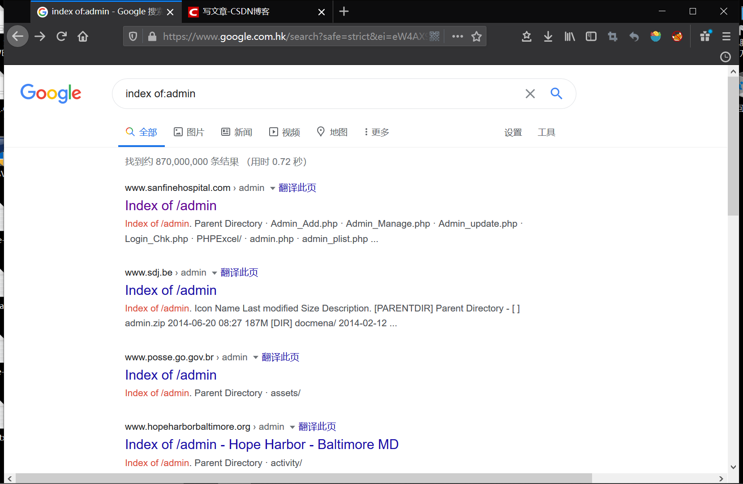Take a screenshot using the crop-style toolbar icon
The image size is (743, 484).
[612, 36]
